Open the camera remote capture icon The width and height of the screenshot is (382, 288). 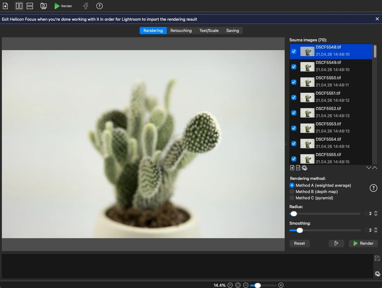44,6
